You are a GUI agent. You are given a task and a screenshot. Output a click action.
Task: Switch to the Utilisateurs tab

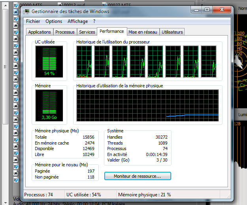pos(172,32)
